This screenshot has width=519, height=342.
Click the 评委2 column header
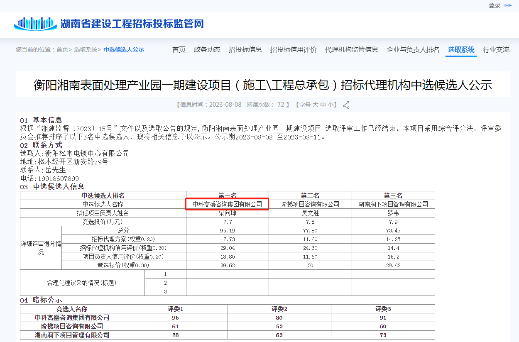tap(279, 309)
